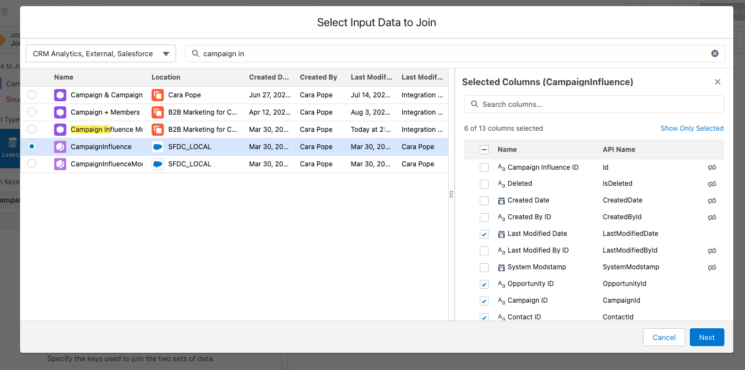Click hidden-eye icon for Campaign Influence ID

pyautogui.click(x=712, y=167)
